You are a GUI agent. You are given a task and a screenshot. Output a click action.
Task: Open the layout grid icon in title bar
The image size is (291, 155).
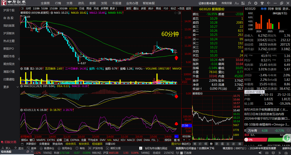pos(243,3)
